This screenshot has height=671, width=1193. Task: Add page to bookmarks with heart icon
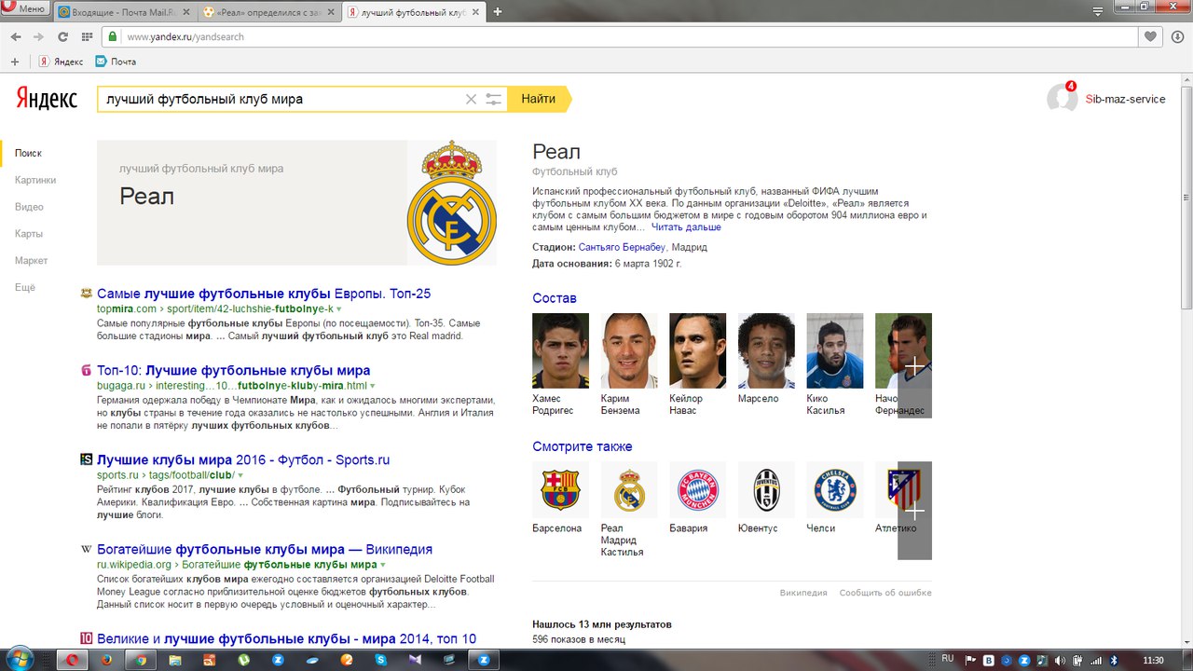pyautogui.click(x=1151, y=36)
